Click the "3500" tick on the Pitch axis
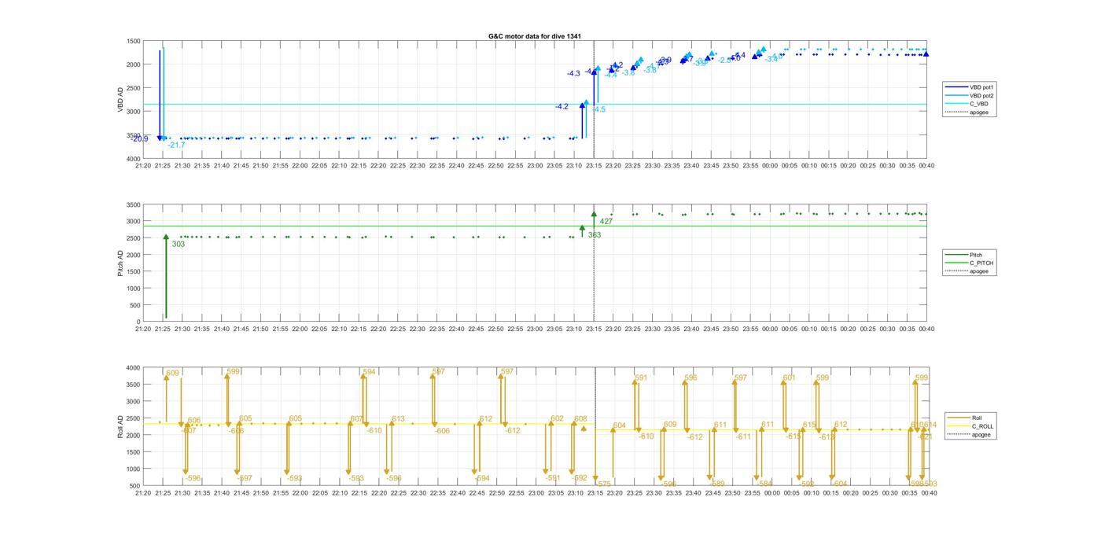 pos(134,204)
